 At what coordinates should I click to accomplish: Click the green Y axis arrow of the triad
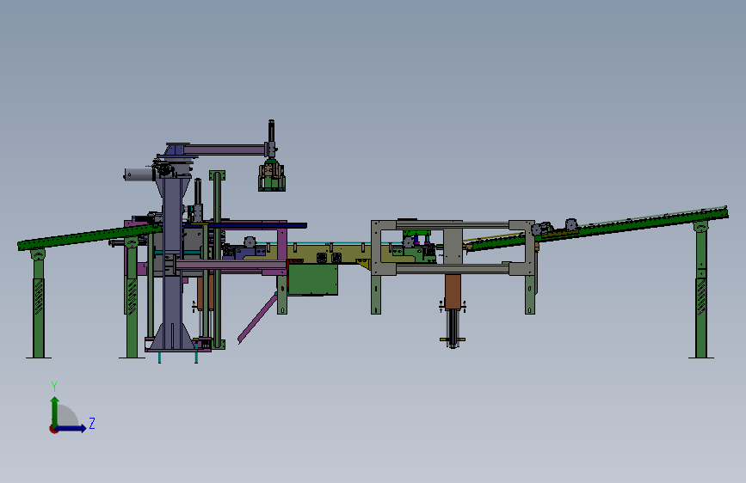[x=55, y=412]
